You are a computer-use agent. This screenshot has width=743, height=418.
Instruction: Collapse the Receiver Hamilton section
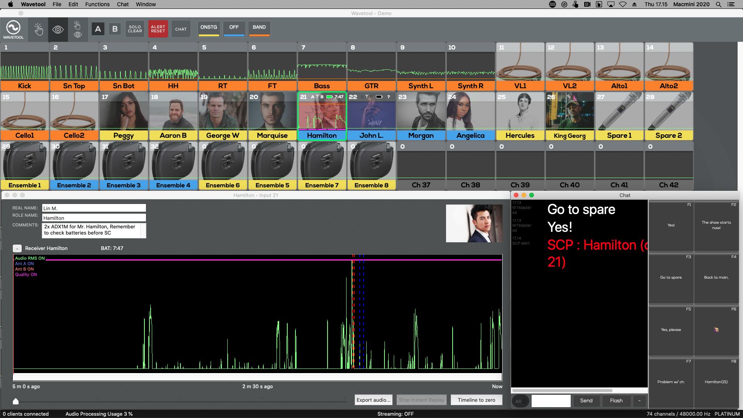17,248
